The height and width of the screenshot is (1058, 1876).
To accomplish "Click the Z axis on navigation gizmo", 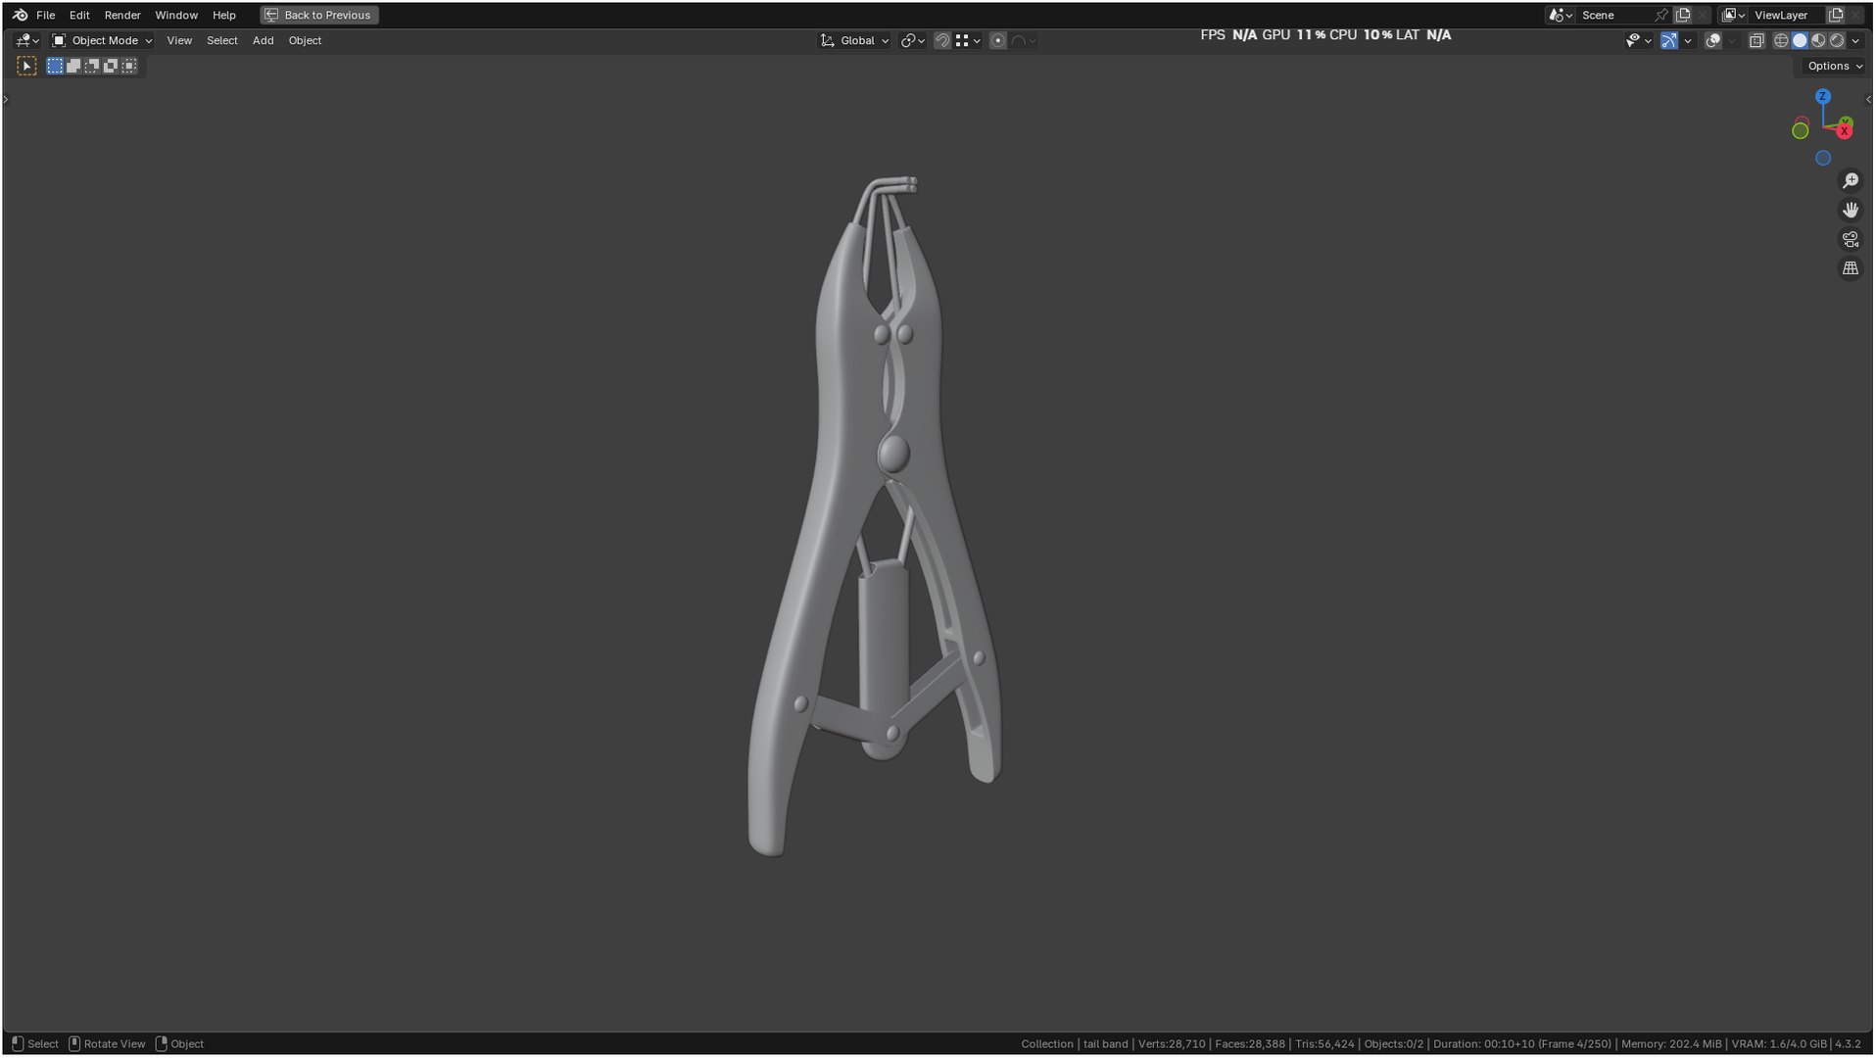I will 1822,96.
